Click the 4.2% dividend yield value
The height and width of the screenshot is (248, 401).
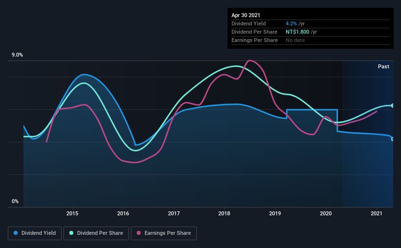291,23
